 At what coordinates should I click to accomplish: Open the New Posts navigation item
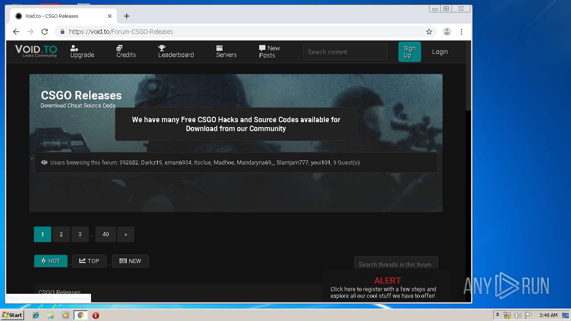point(269,52)
